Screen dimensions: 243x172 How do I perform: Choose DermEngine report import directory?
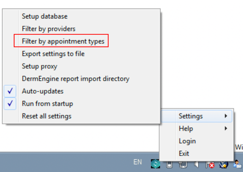(x=75, y=79)
